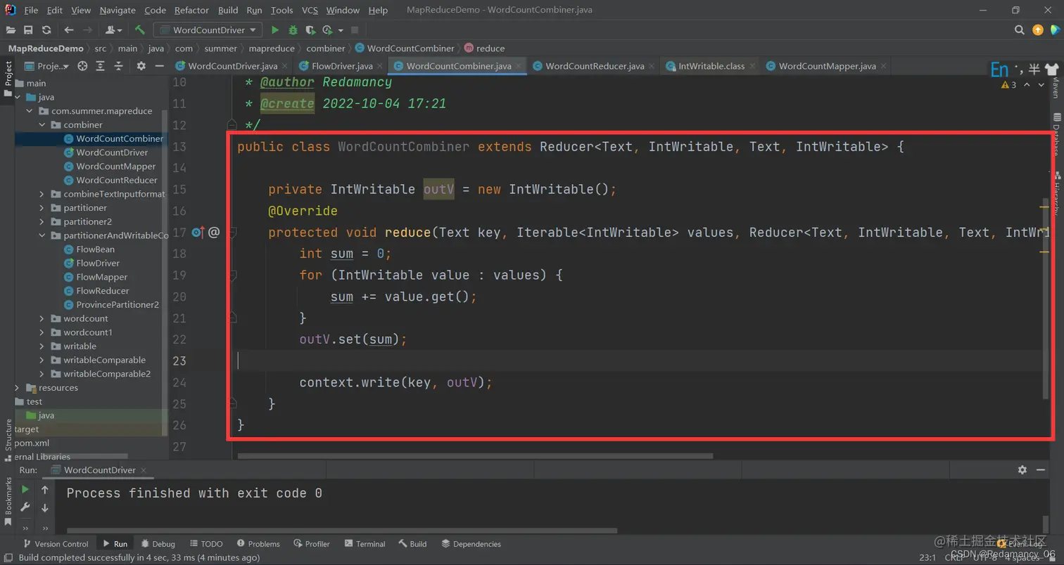Open the dropdown arrow beside profiler icon
This screenshot has height=565, width=1064.
tap(341, 30)
